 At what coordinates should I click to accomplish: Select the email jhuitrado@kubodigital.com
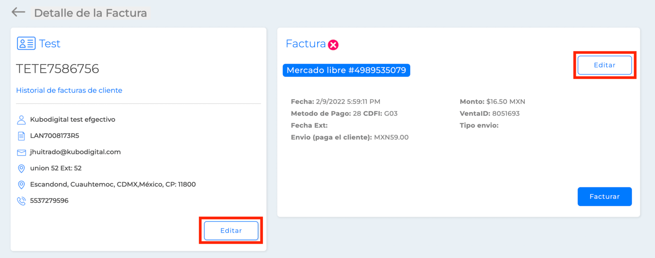point(75,152)
